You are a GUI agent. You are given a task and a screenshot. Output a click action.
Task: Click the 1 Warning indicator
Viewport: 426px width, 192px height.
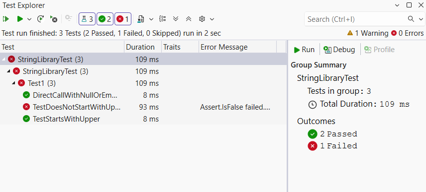pos(368,33)
